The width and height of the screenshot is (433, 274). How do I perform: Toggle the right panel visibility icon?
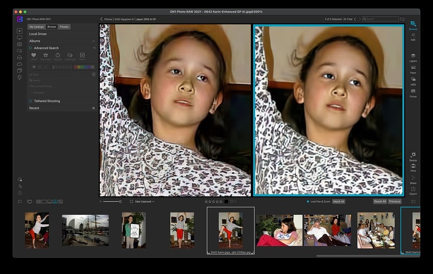tap(413, 202)
